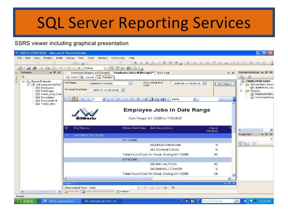This screenshot has height=216, width=288.
Task: Click the Italic formatting icon
Action: pyautogui.click(x=141, y=63)
